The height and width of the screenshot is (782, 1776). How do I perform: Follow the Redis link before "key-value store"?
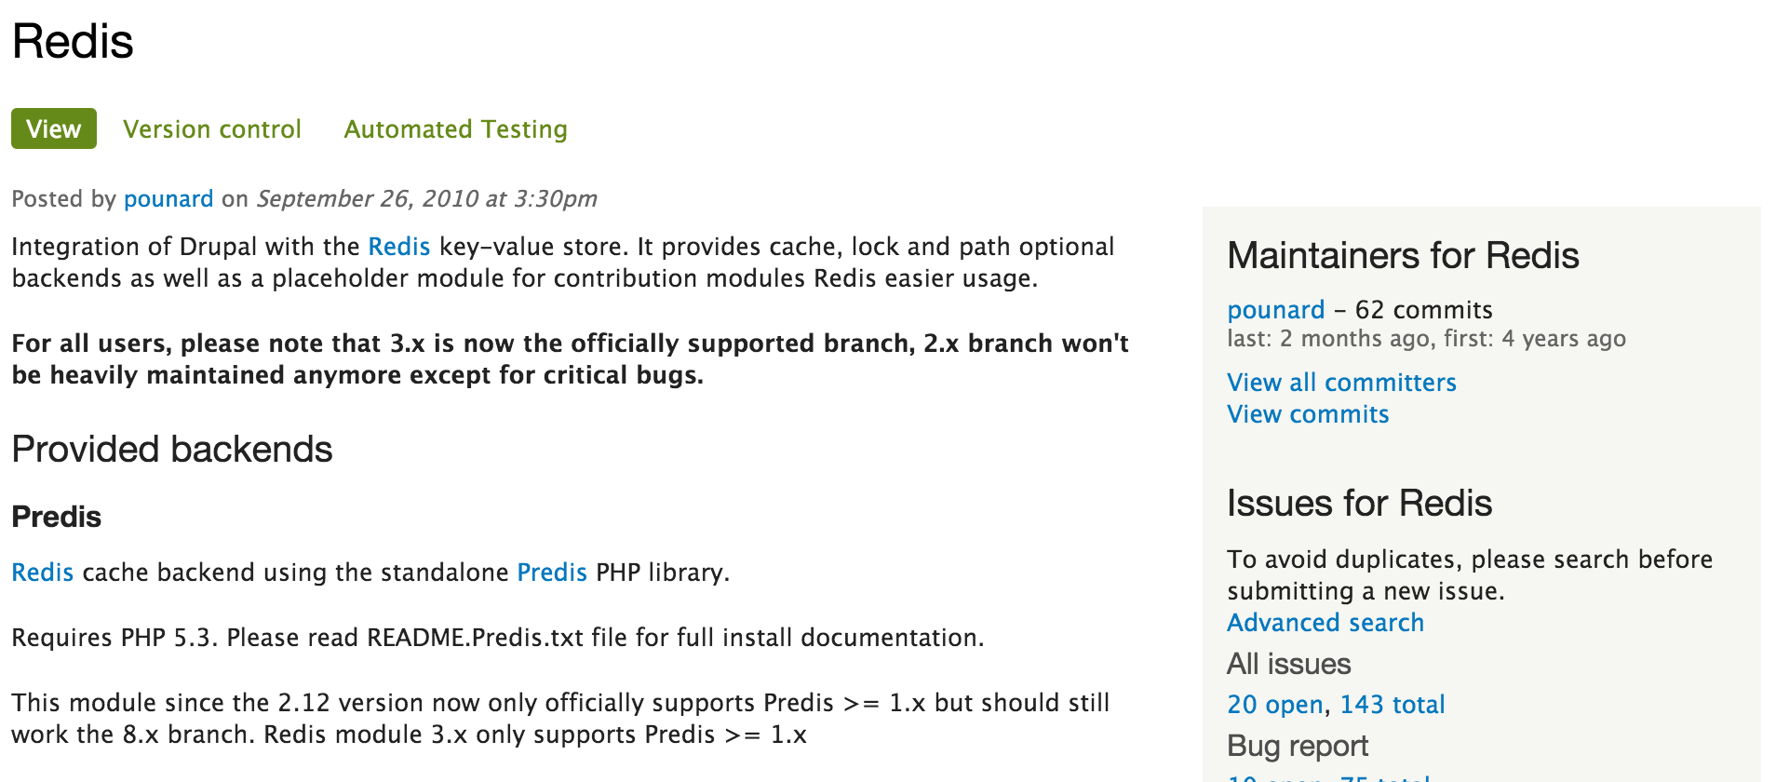[x=398, y=247]
